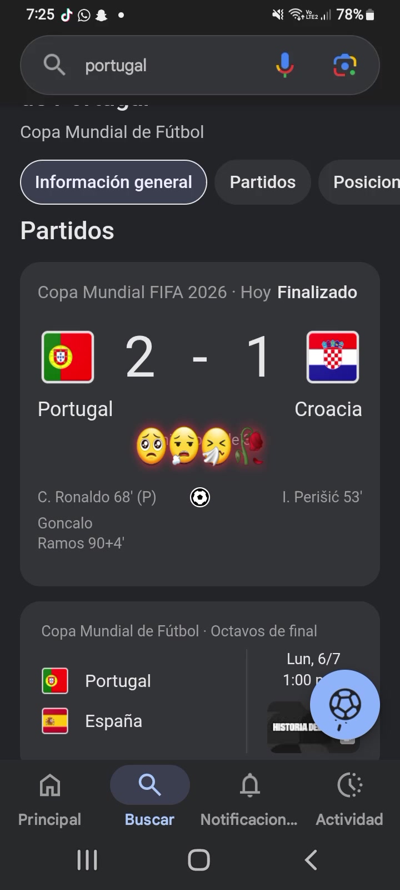Open Google Lens camera search
The width and height of the screenshot is (400, 890).
point(345,65)
